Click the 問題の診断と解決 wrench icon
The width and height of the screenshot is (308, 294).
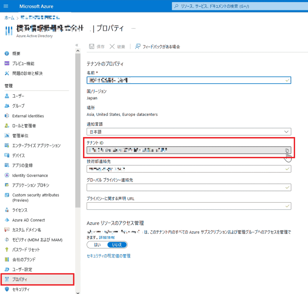click(x=7, y=73)
